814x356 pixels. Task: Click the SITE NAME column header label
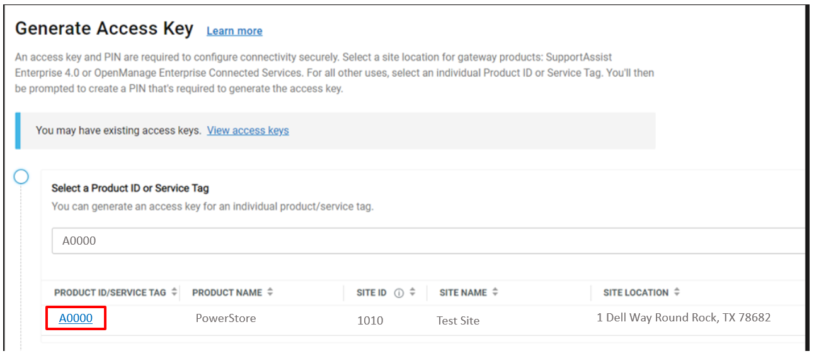pos(463,292)
